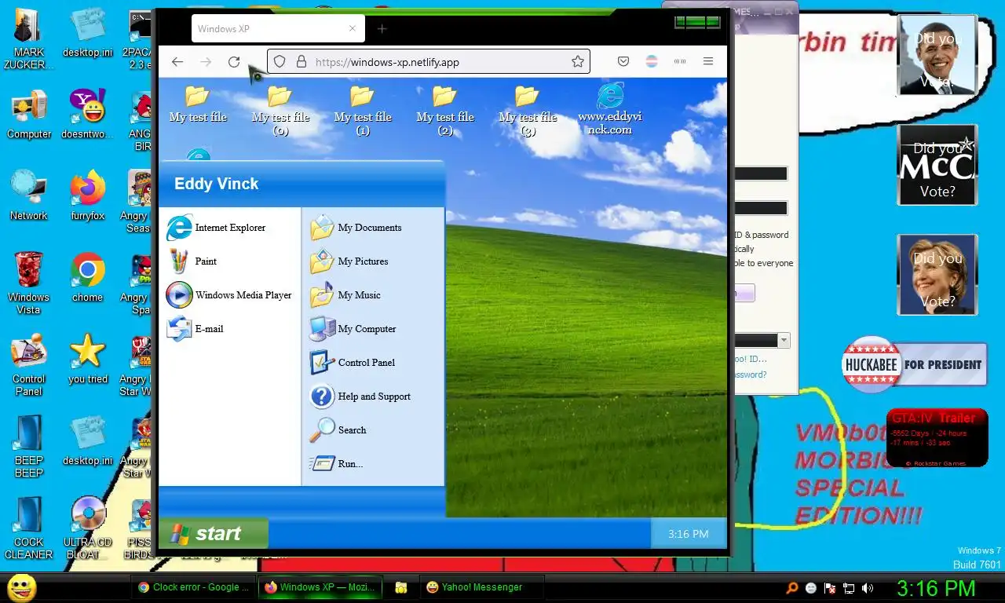Click 3:16 PM clock in XP taskbar

point(689,534)
